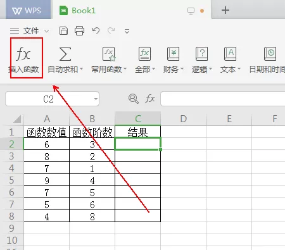Select column B header
The image size is (285, 250).
(92, 119)
